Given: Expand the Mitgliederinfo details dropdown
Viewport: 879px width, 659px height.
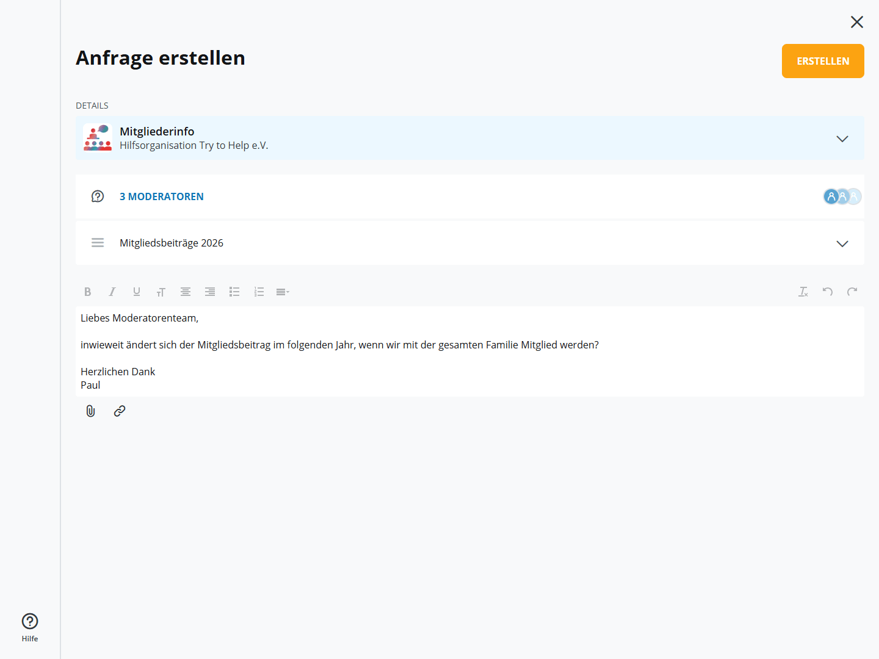Looking at the screenshot, I should (842, 139).
